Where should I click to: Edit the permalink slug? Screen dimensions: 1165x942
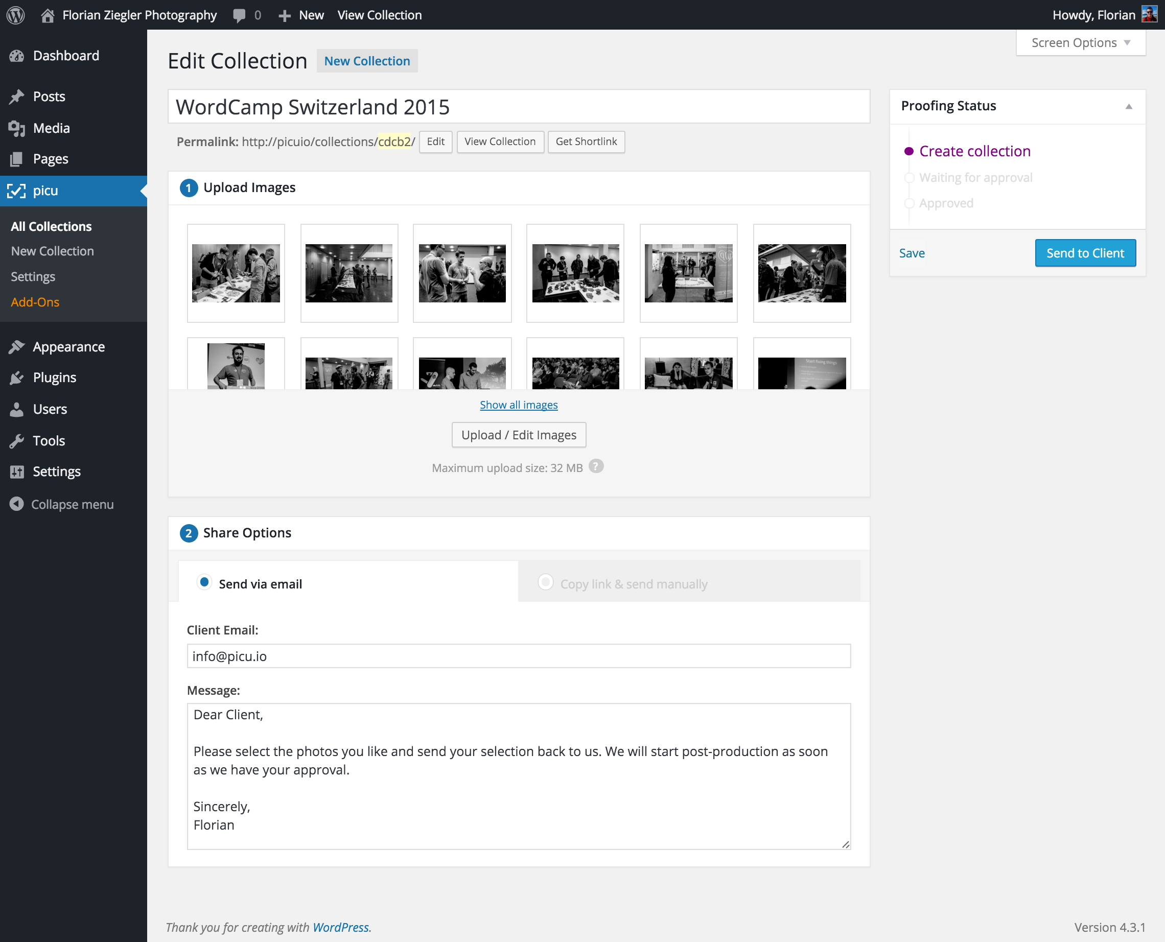point(435,142)
